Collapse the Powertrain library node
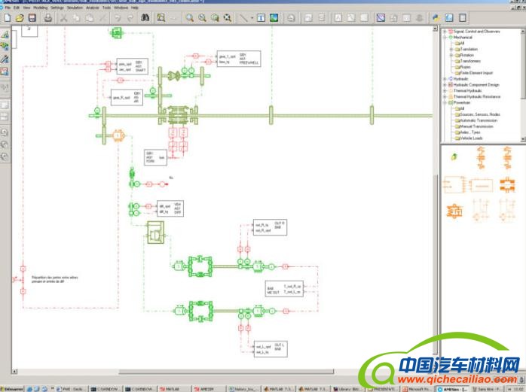526x392 pixels. 445,102
